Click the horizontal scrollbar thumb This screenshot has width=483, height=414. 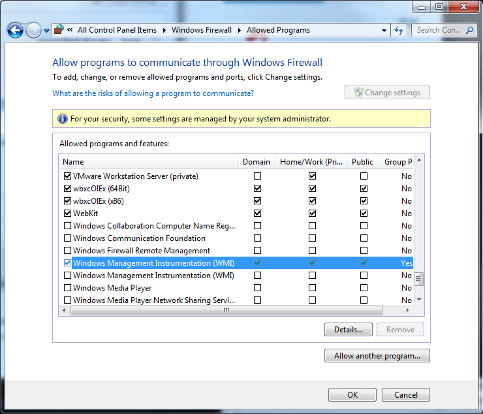226,310
